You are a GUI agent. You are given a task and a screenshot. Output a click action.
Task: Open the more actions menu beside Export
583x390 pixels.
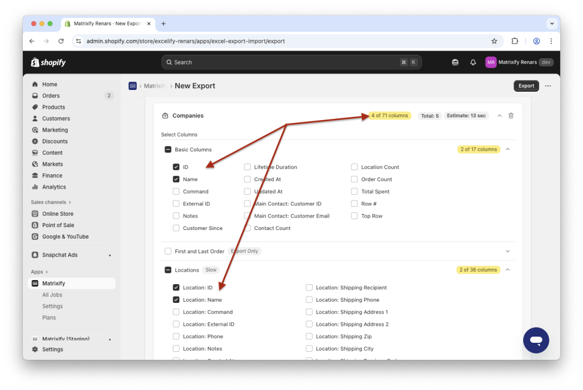tap(547, 85)
